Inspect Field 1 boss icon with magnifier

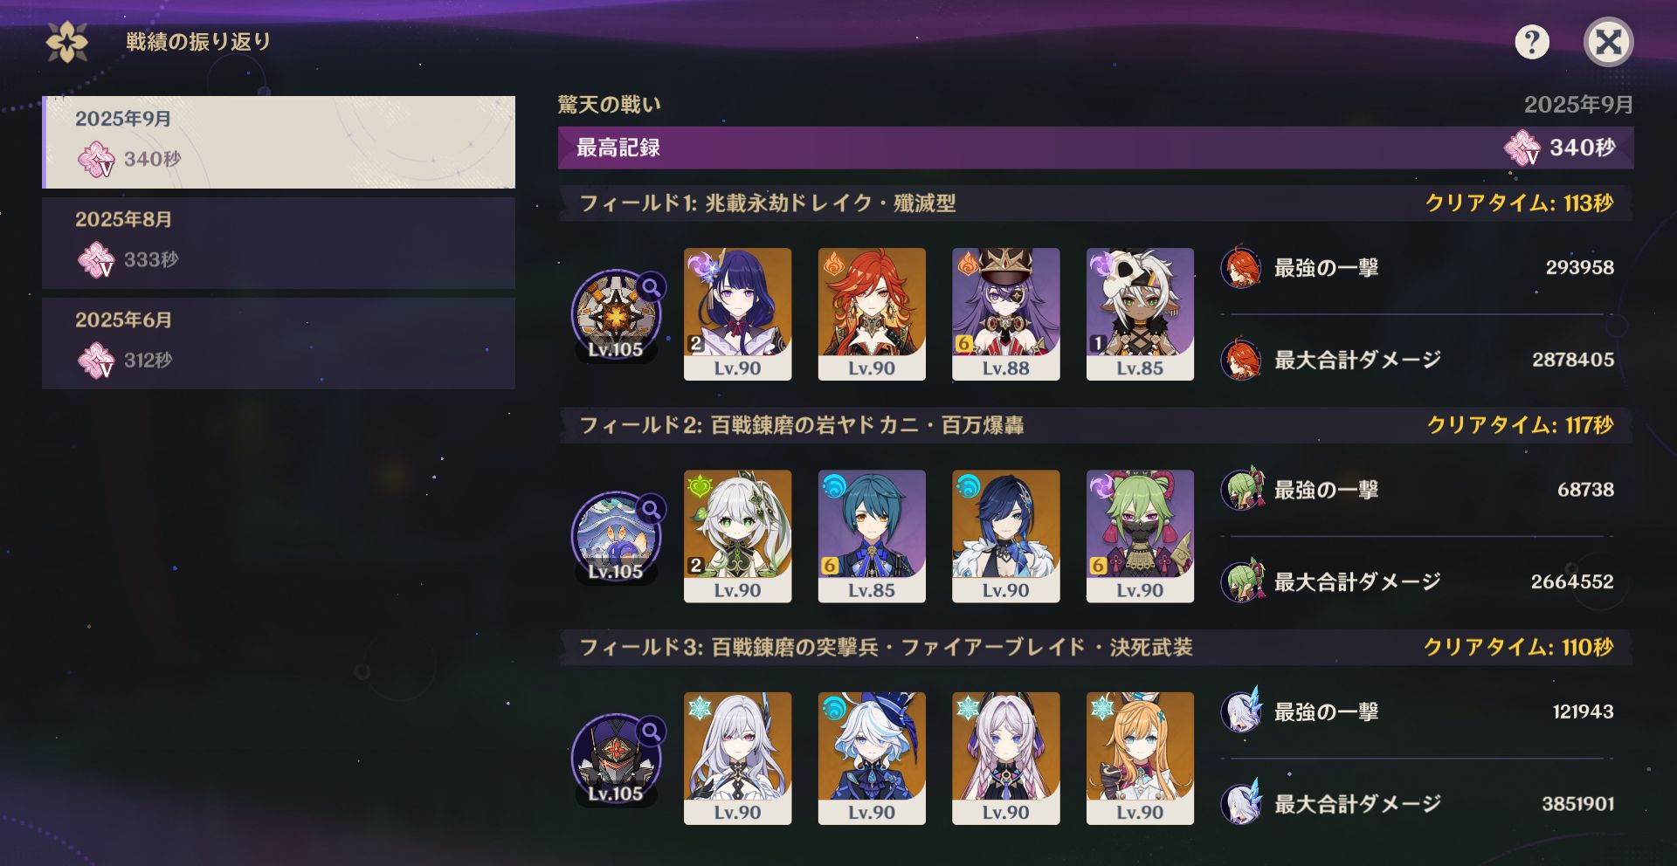pos(618,314)
